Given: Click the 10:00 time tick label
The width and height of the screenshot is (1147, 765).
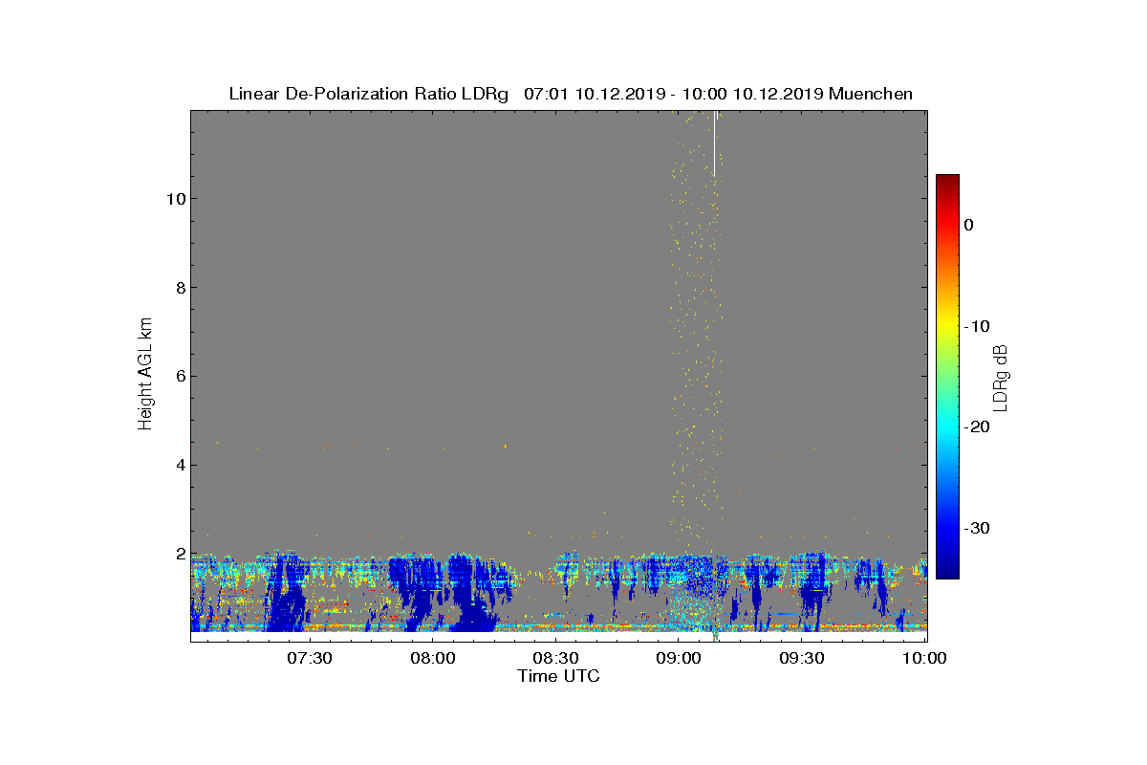Looking at the screenshot, I should (x=925, y=658).
